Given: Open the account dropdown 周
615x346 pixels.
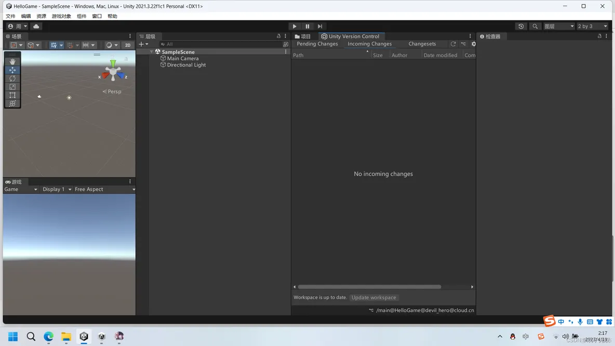Looking at the screenshot, I should coord(18,26).
